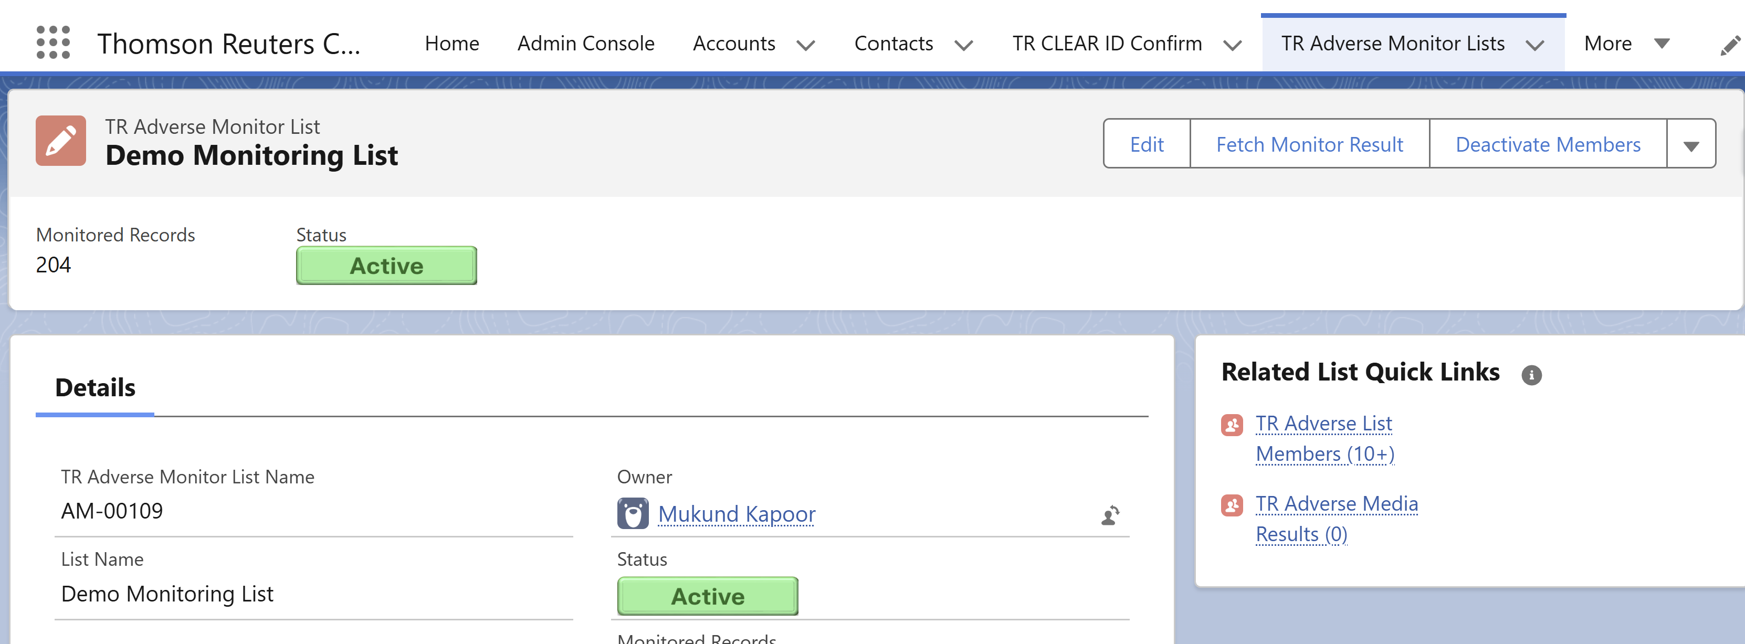Open the Related List Quick Links info icon
Viewport: 1745px width, 644px height.
(x=1531, y=374)
